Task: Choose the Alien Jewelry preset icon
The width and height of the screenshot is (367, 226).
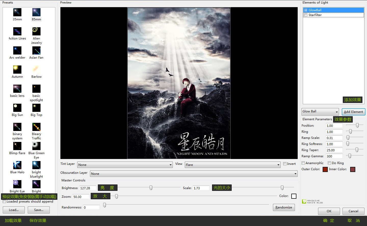Action: (36, 31)
